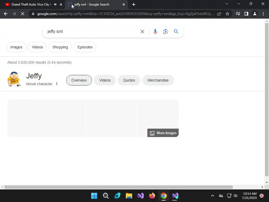269x202 pixels.
Task: Click the forward navigation arrow
Action: coord(14,14)
